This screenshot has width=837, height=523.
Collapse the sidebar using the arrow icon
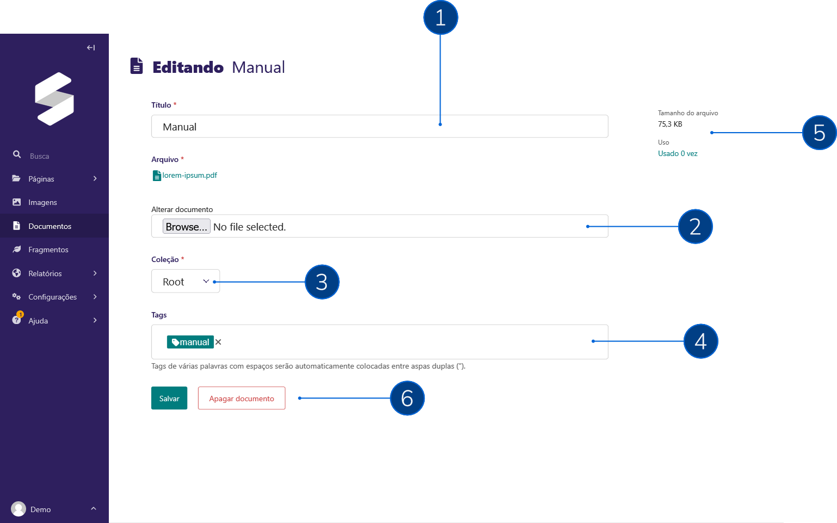[91, 47]
